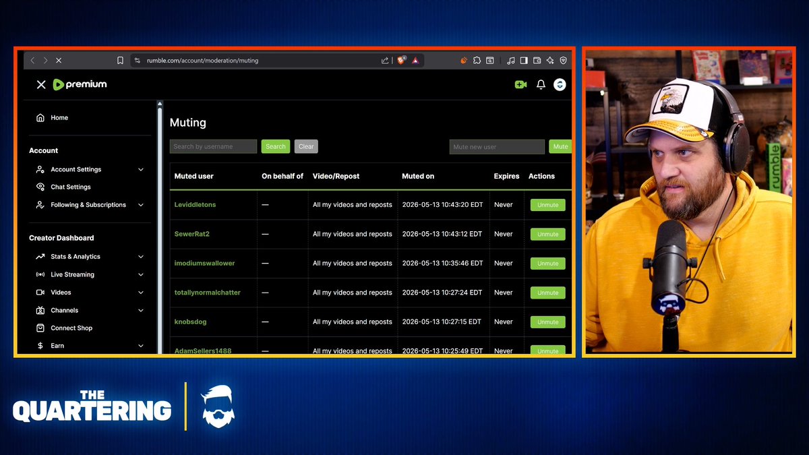Expand Videos chevron
Image resolution: width=809 pixels, height=455 pixels.
point(141,293)
